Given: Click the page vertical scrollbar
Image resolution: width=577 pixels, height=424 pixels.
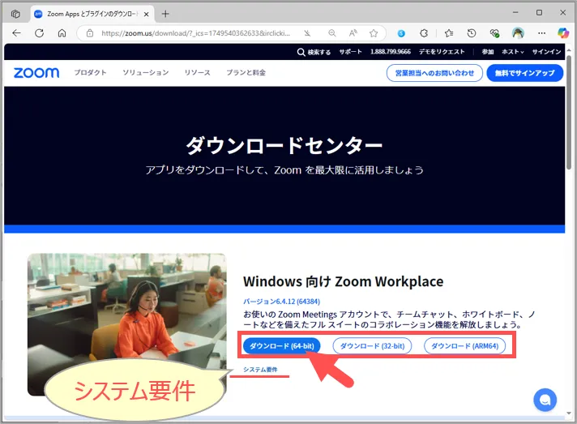Looking at the screenshot, I should [x=569, y=110].
